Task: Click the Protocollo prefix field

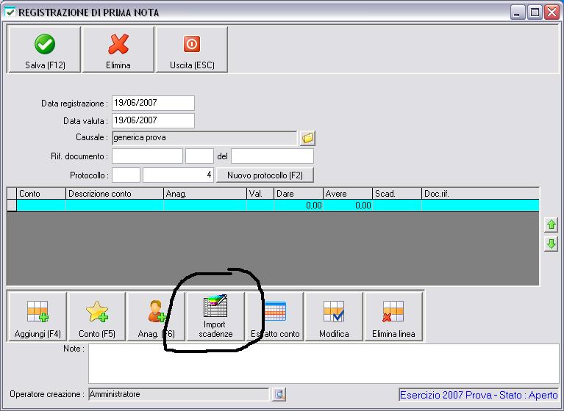Action: 126,175
